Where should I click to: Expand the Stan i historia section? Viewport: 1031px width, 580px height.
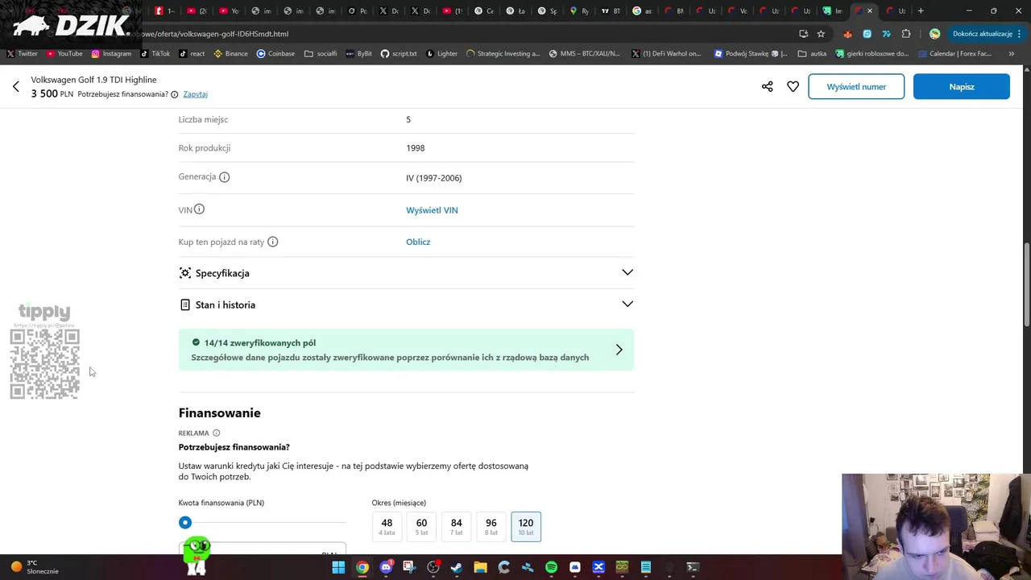pyautogui.click(x=406, y=304)
